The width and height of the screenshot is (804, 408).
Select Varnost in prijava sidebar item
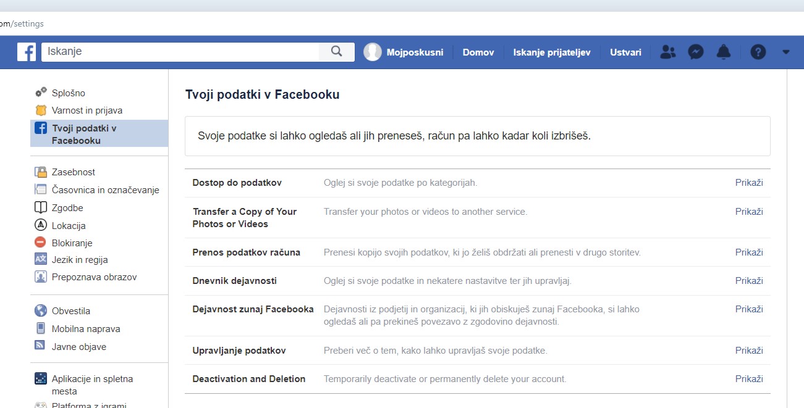(87, 110)
